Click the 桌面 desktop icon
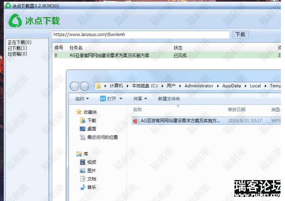Viewport: 285px width, 201px height. click(x=83, y=129)
